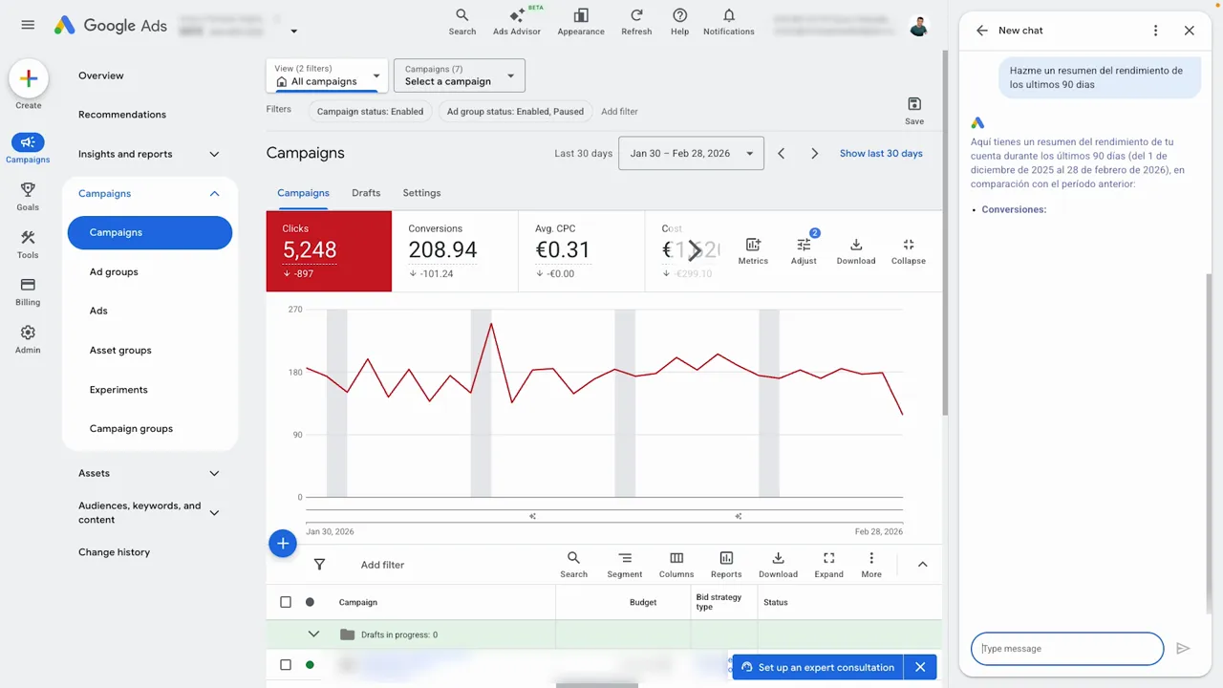Open Campaigns in the left rail
This screenshot has width=1223, height=688.
pyautogui.click(x=28, y=148)
